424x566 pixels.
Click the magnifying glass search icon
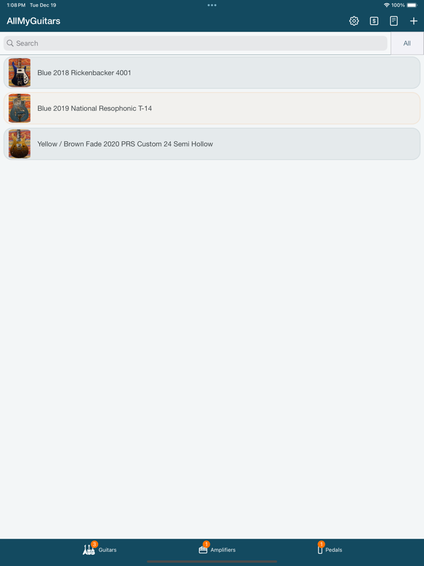click(10, 43)
